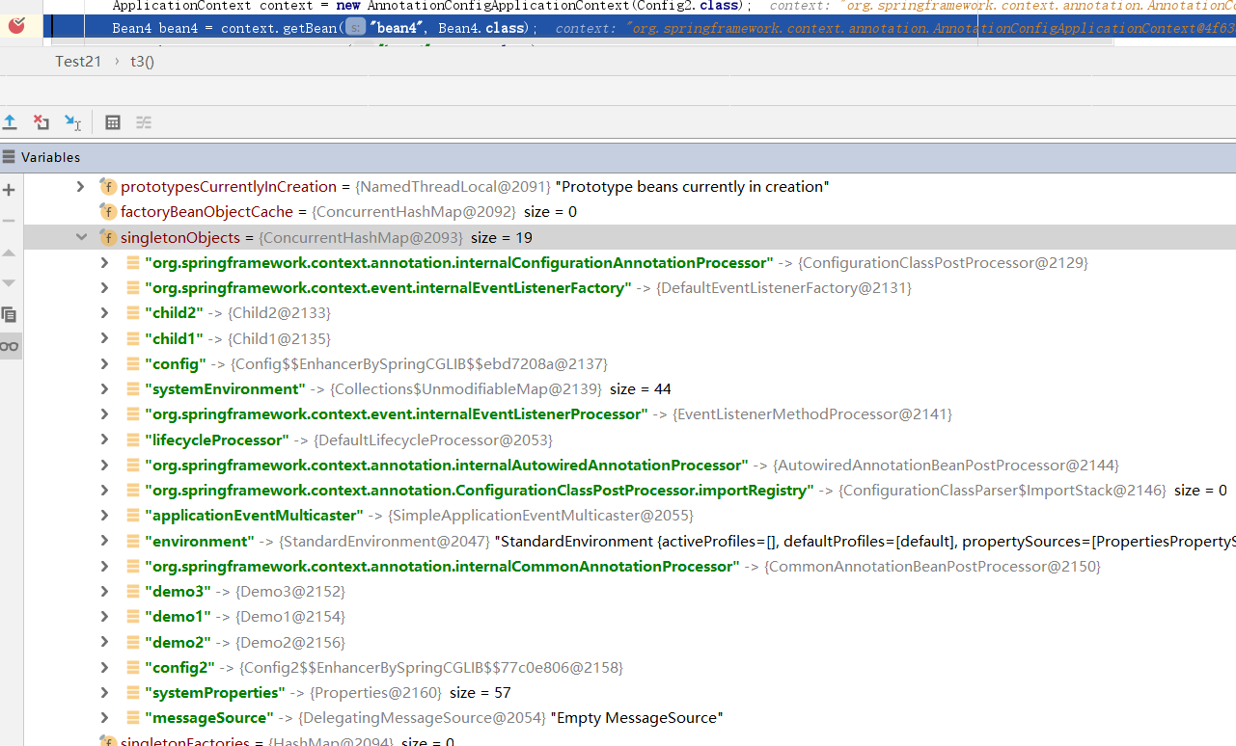Expand the internalAutowiredAnnotationProcessor entry
1236x746 pixels.
(x=105, y=465)
